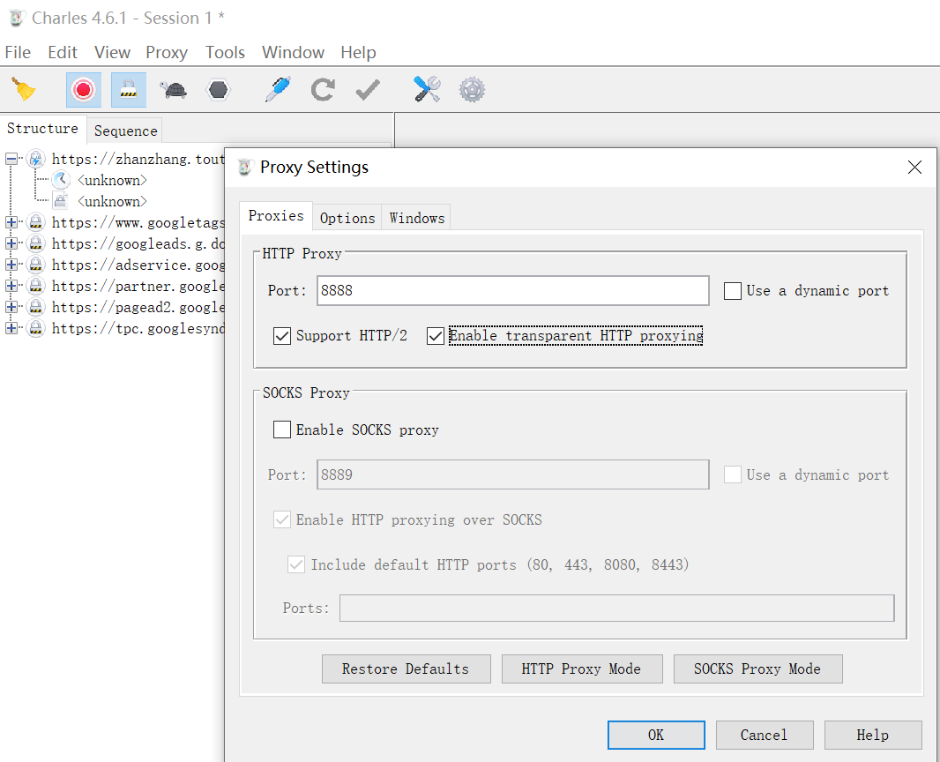This screenshot has width=940, height=762.
Task: Expand the partner.google tree node
Action: pos(11,286)
